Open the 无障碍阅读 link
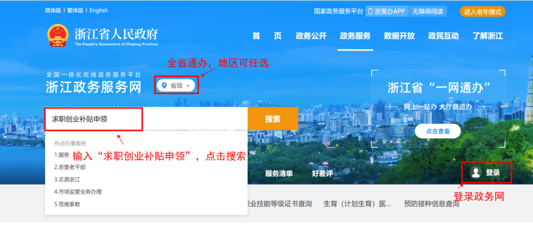 428,11
